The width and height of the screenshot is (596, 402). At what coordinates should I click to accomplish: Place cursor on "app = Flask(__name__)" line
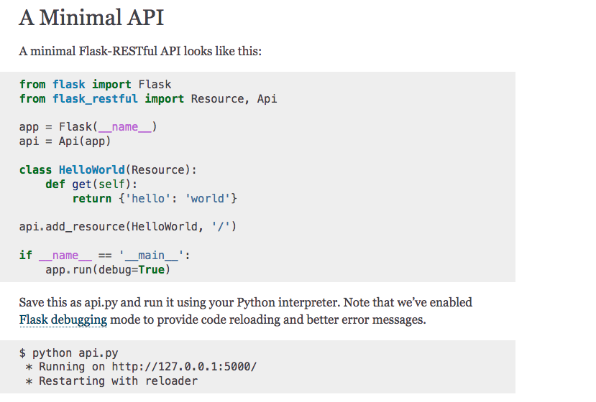click(x=88, y=127)
